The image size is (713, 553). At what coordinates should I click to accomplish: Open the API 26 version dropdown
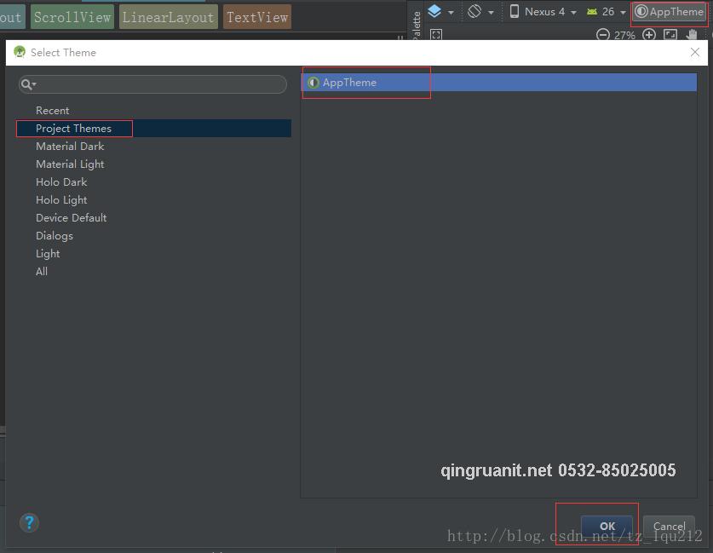coord(606,12)
